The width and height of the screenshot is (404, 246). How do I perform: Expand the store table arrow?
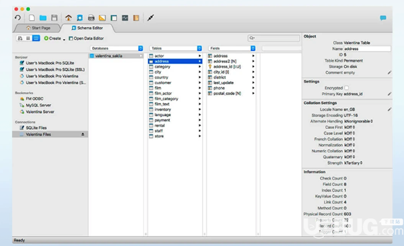tap(199, 136)
